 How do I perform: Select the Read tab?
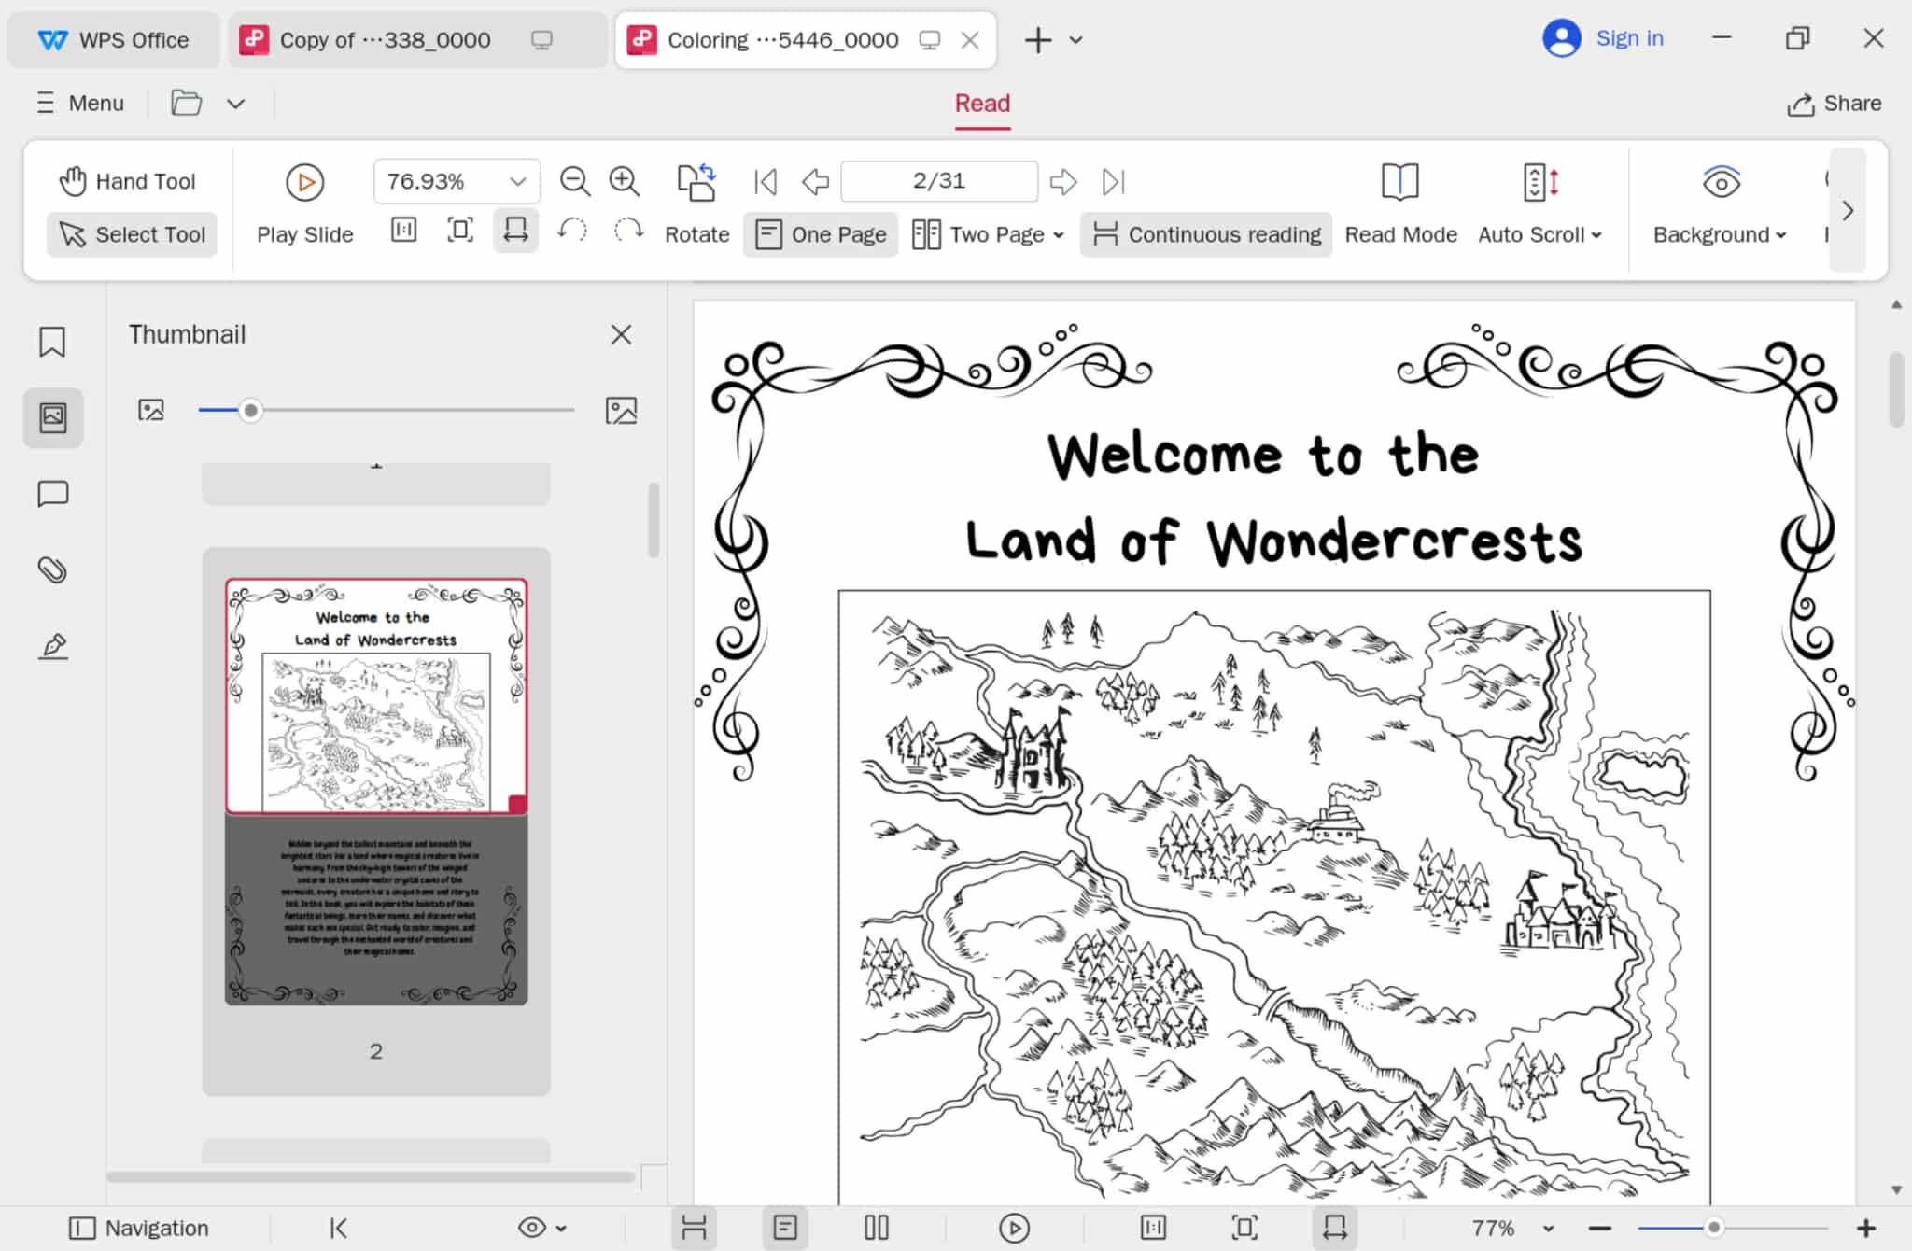982,103
